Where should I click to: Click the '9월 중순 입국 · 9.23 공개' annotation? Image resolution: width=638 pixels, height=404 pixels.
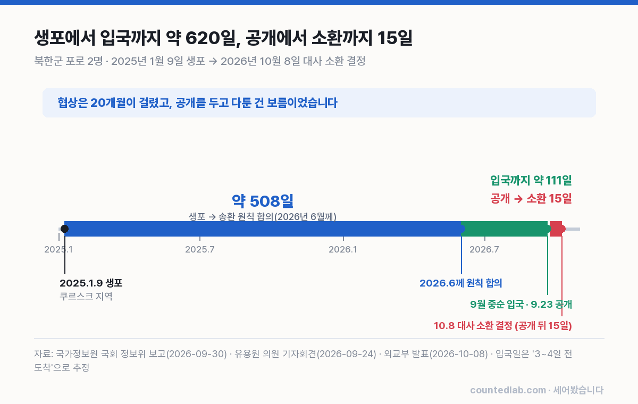tap(521, 305)
